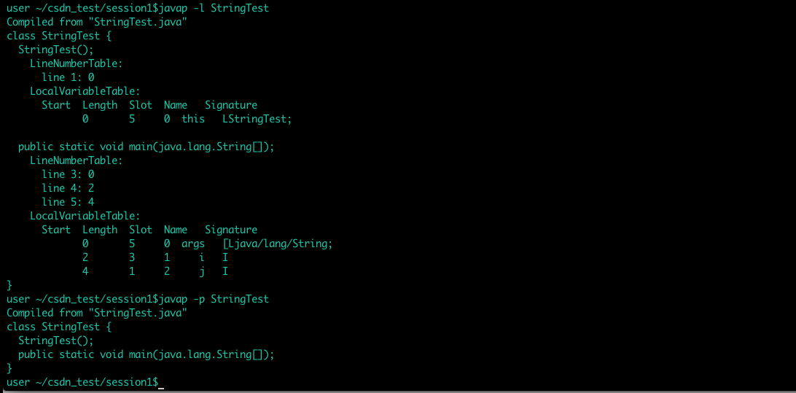The width and height of the screenshot is (796, 393).
Task: Click "line 1: 0" in the LineNumberTable
Action: 68,78
